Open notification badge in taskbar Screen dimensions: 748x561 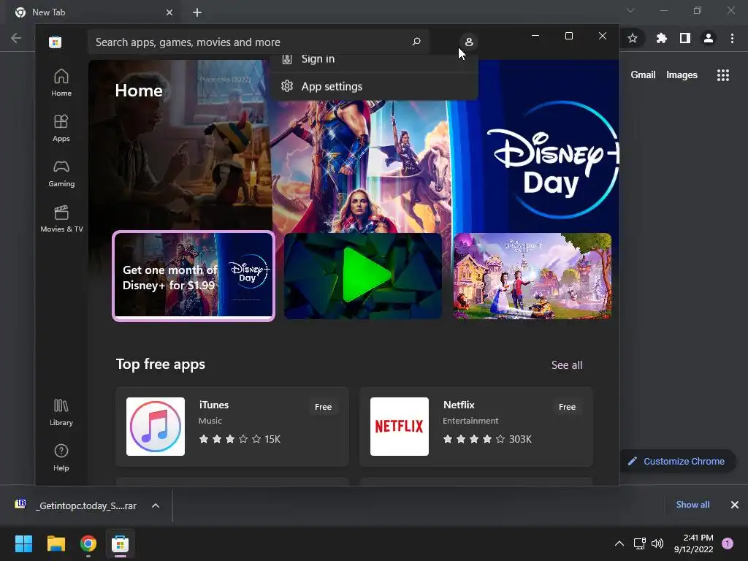[x=728, y=543]
